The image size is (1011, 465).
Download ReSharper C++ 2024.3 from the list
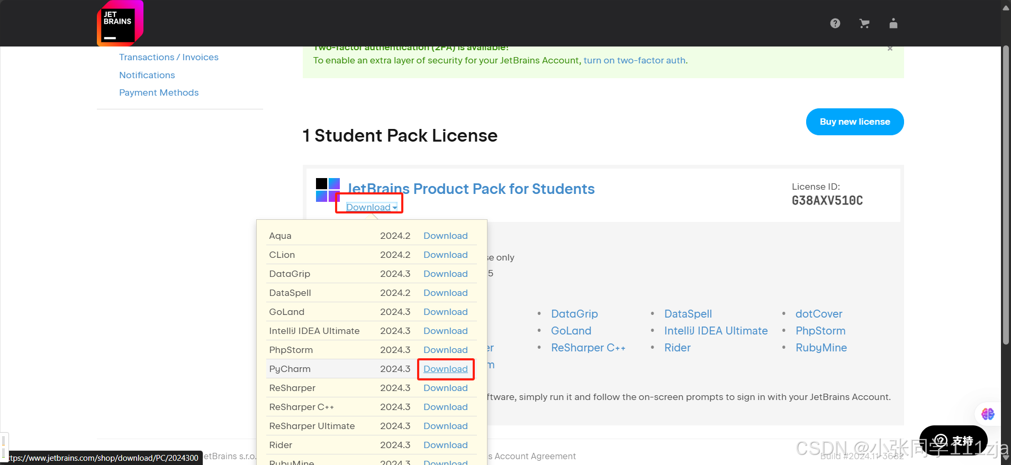pyautogui.click(x=446, y=407)
